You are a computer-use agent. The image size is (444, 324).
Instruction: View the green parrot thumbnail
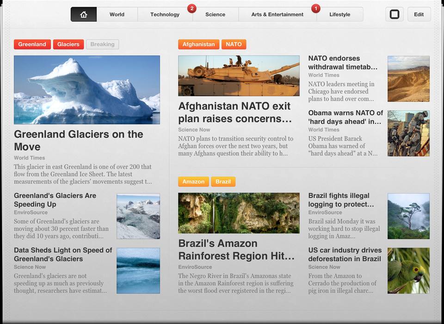[408, 271]
